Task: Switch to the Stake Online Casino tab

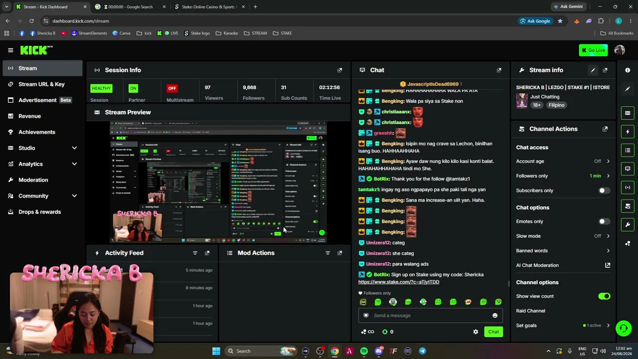Action: pyautogui.click(x=209, y=7)
